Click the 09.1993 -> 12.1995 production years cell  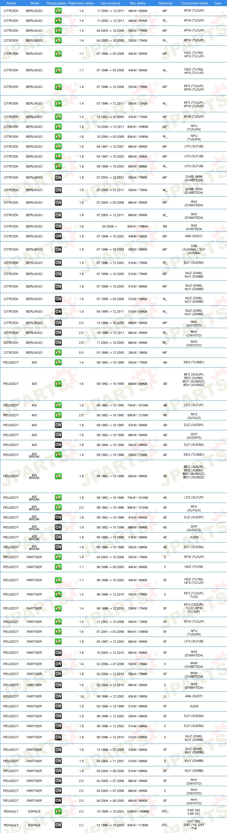110,538
